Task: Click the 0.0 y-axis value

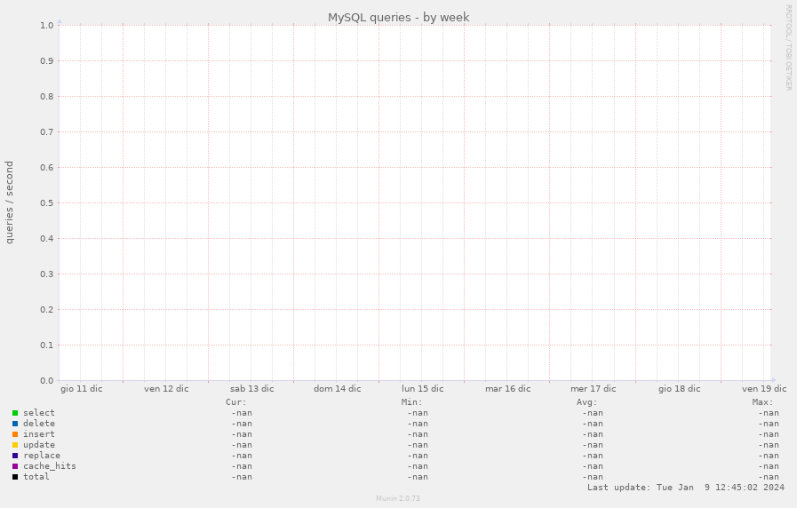Action: tap(47, 381)
